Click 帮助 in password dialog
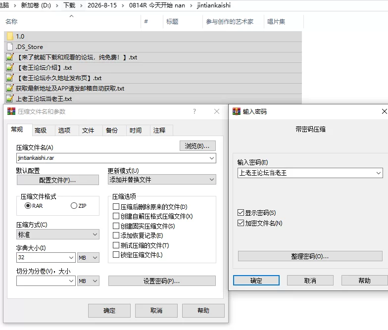This screenshot has width=388, height=330. coord(364,280)
